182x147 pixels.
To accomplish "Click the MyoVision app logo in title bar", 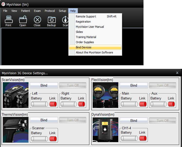I will [x=3, y=4].
